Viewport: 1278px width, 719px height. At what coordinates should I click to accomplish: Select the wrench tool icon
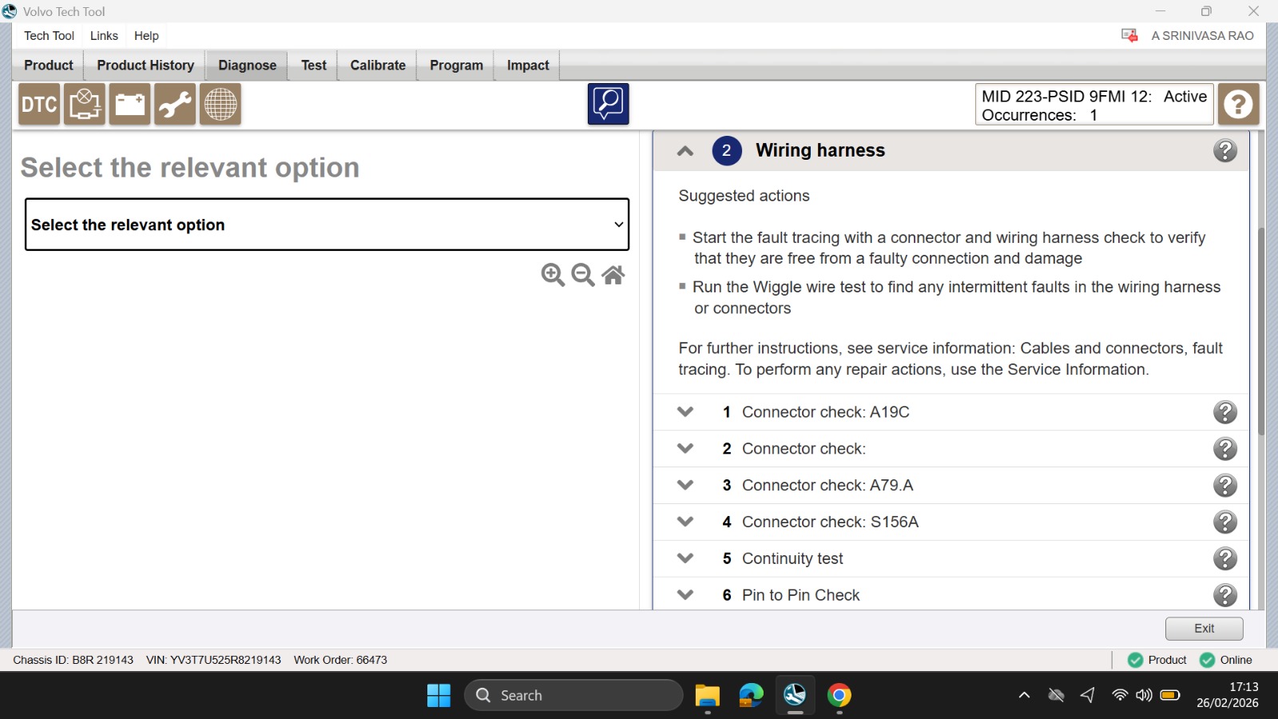[175, 105]
